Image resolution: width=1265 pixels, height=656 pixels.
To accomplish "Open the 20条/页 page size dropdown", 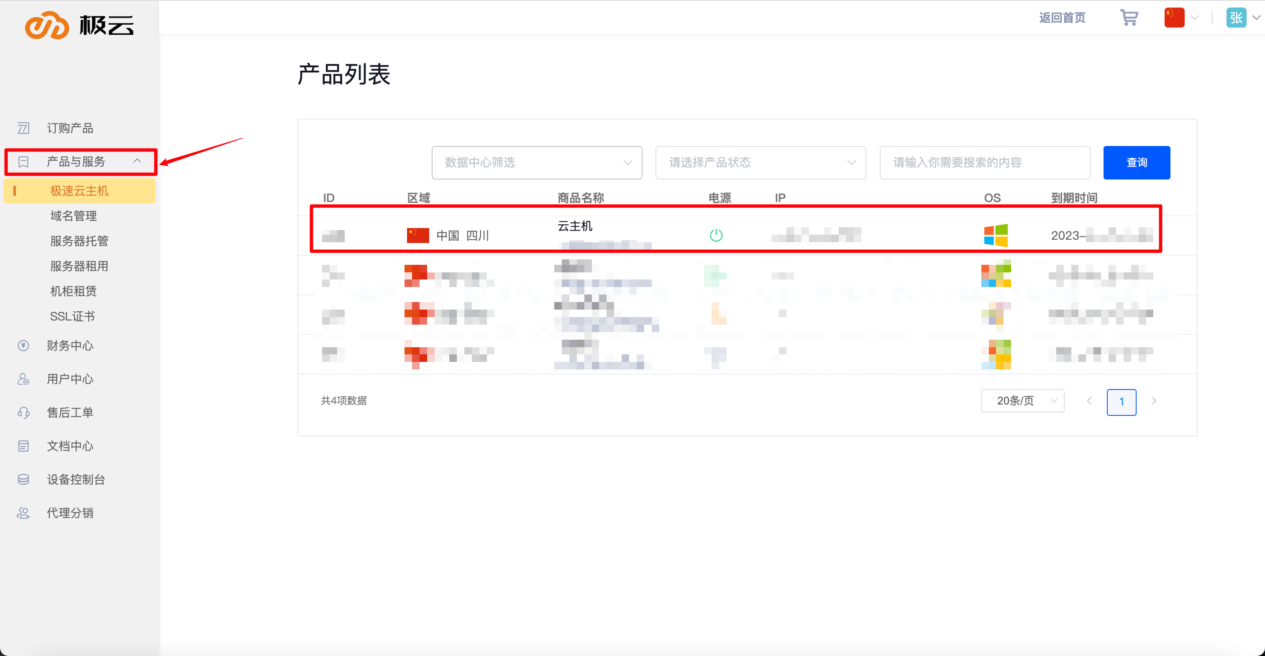I will point(1022,401).
